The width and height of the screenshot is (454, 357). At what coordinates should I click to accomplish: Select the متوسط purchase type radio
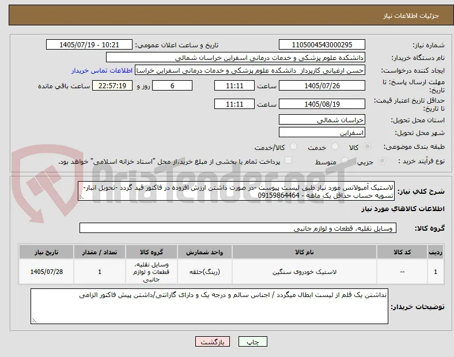[x=345, y=161]
